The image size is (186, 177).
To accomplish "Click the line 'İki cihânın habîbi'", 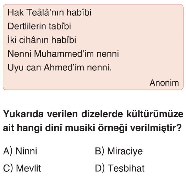I will click(42, 40).
